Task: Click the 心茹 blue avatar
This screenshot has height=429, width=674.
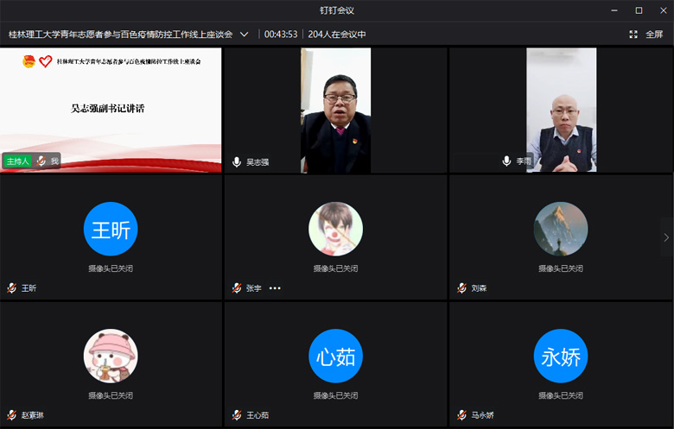Action: click(335, 356)
